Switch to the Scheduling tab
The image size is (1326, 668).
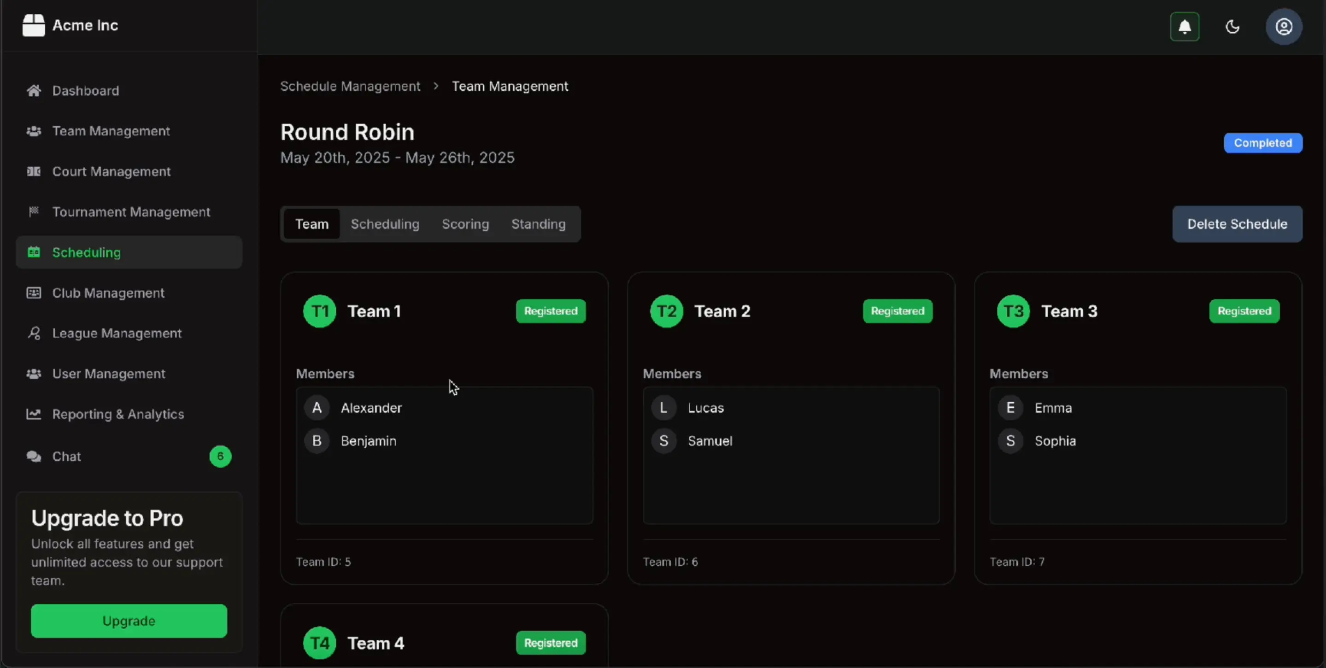click(385, 224)
